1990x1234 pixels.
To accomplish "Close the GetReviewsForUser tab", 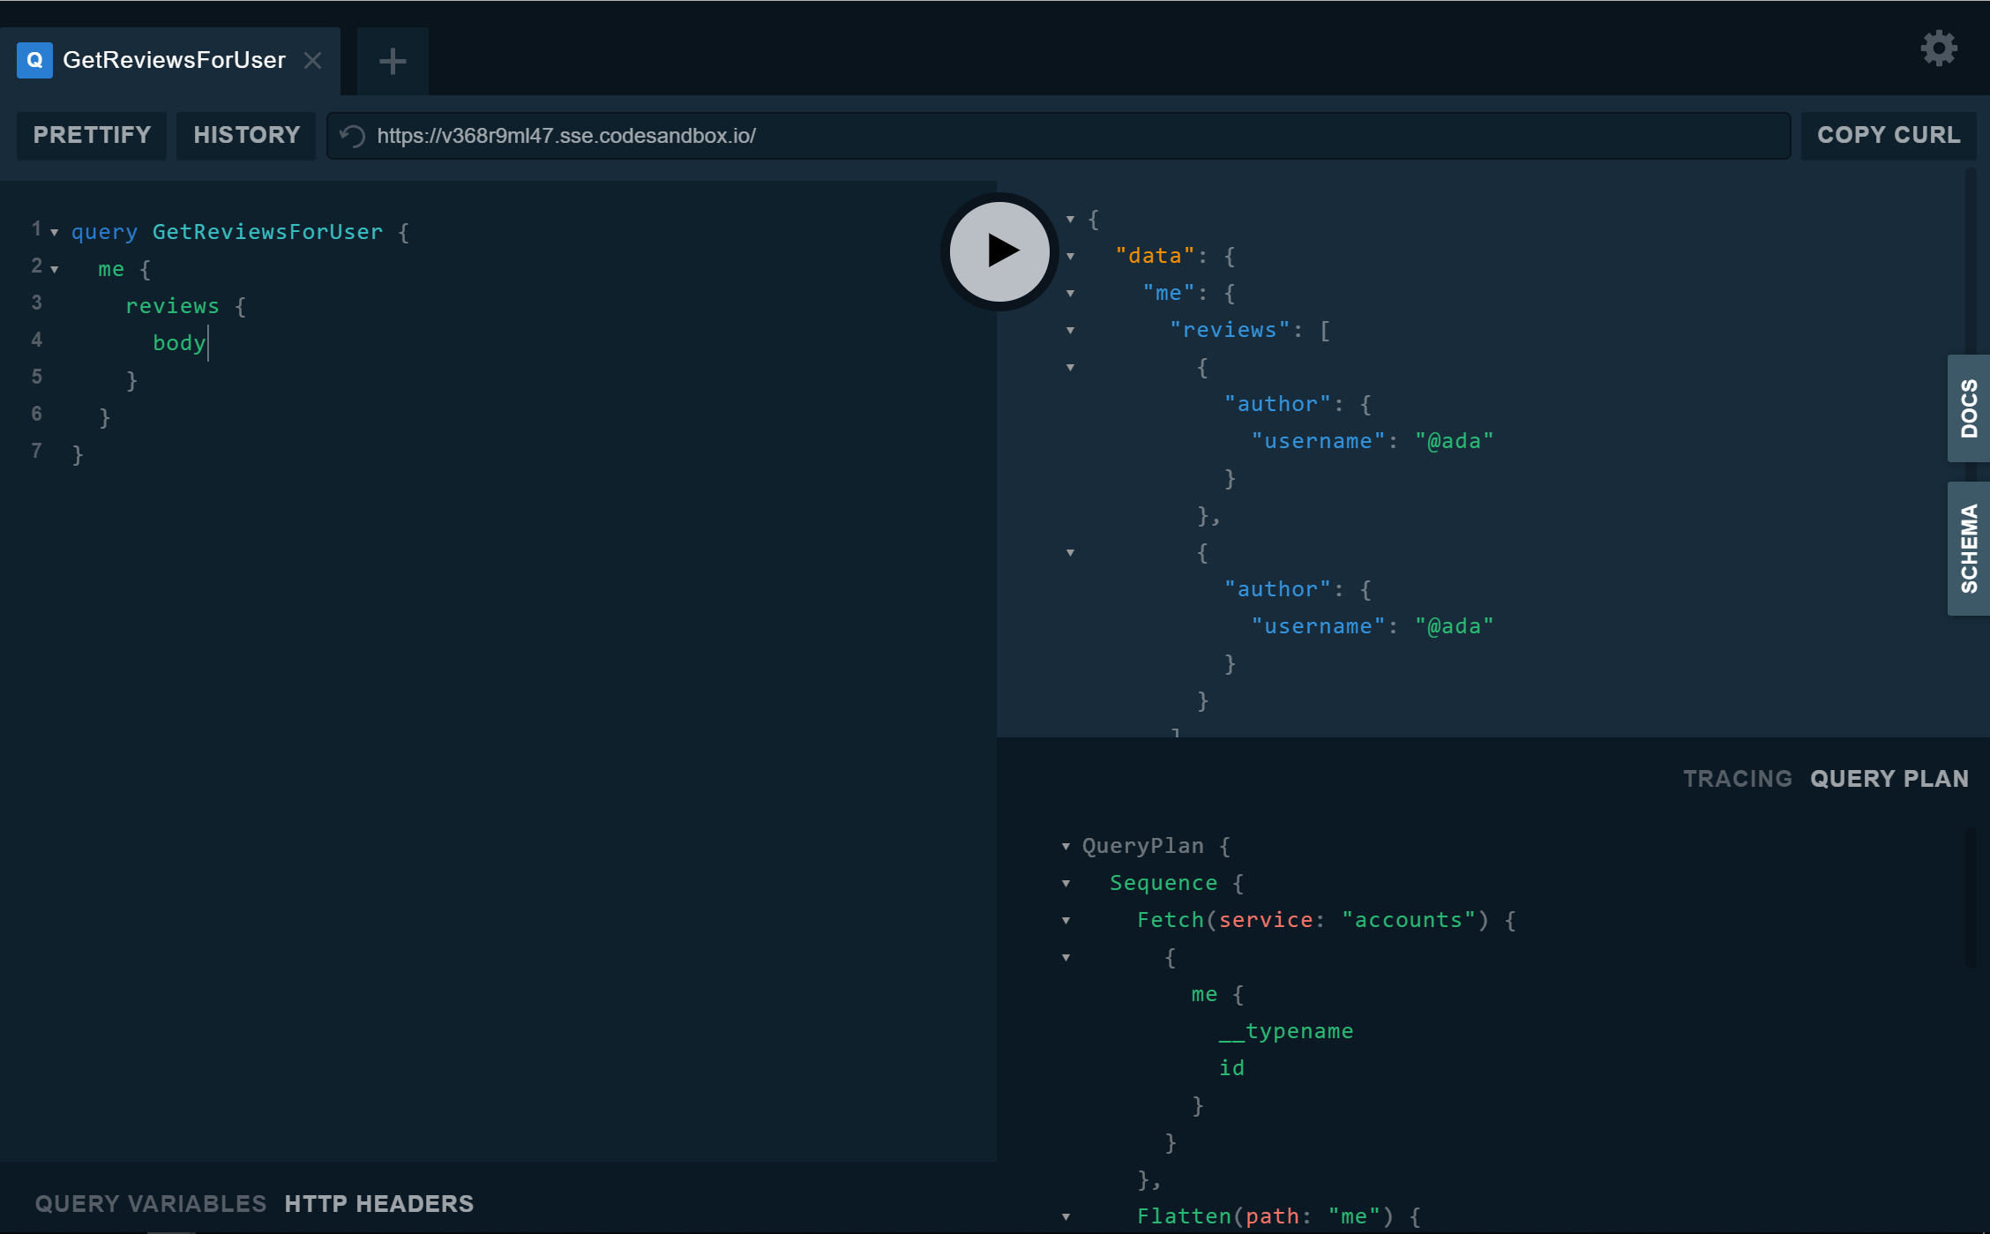I will tap(313, 60).
